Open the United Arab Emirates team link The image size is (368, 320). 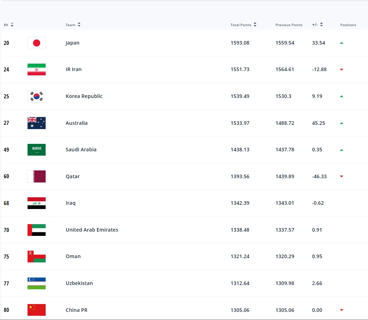pos(92,230)
